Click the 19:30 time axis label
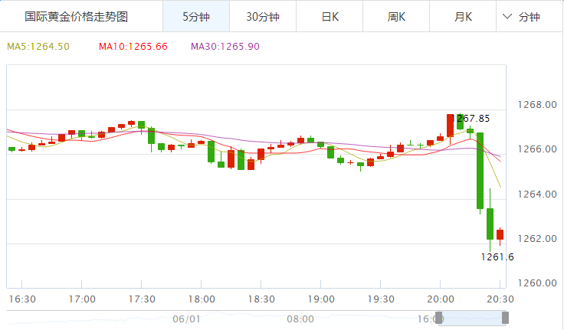The height and width of the screenshot is (330, 564). [x=381, y=299]
